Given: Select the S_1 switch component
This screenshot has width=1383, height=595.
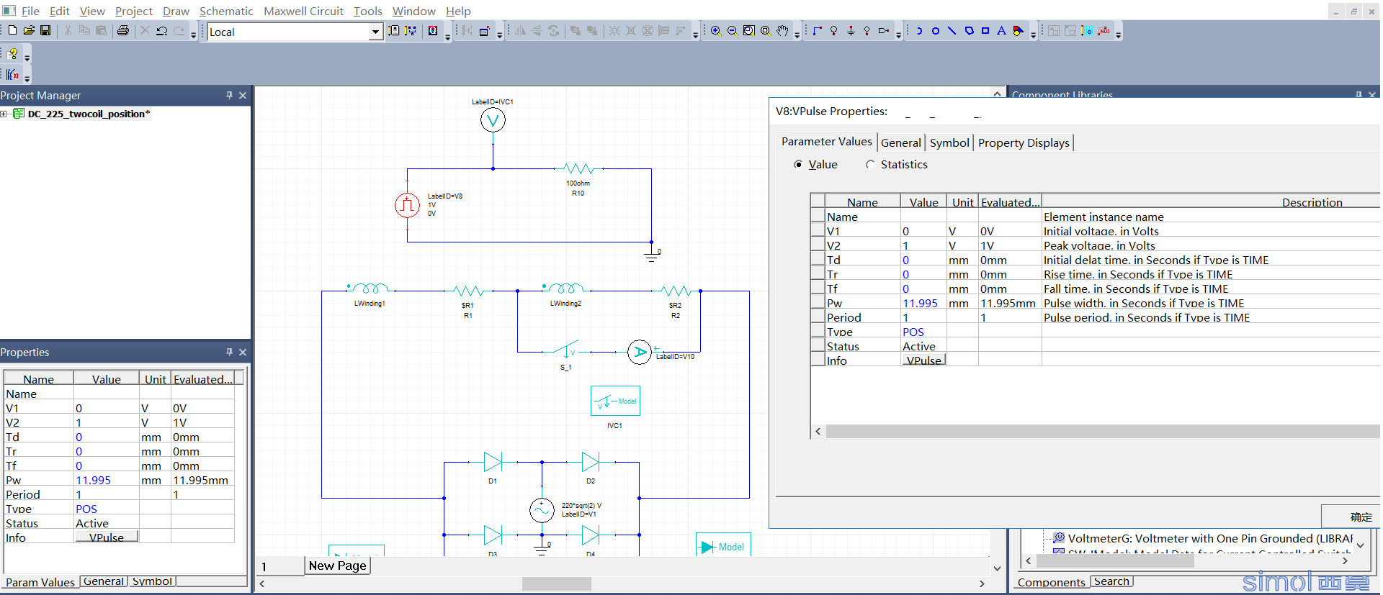Looking at the screenshot, I should tap(566, 350).
